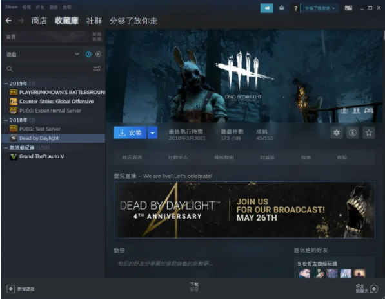Image resolution: width=385 pixels, height=299 pixels.
Task: Select PLAYERUNKNOWN'S BATTLEGROUNDS in the list
Action: click(63, 93)
